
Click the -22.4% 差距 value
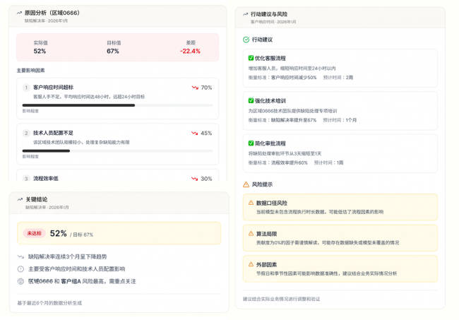click(190, 51)
